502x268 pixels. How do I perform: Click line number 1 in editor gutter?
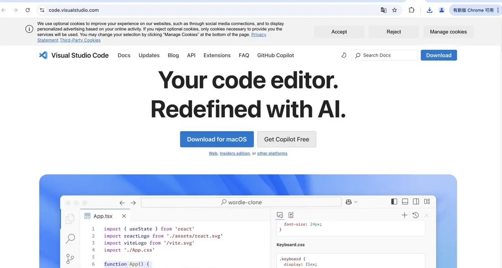(93, 229)
